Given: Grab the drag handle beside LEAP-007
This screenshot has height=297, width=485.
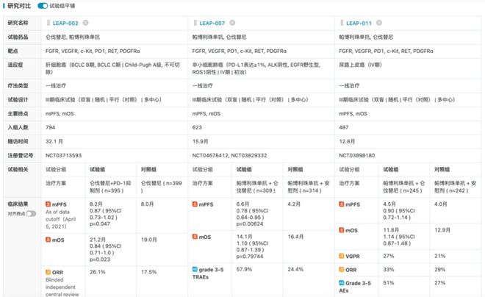Looking at the screenshot, I should pos(195,23).
